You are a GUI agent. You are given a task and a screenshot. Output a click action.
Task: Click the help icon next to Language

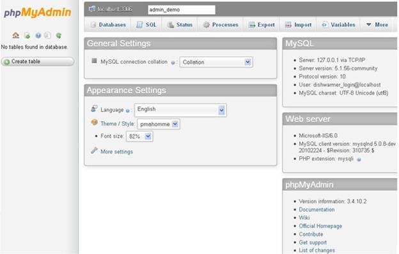[x=127, y=110]
